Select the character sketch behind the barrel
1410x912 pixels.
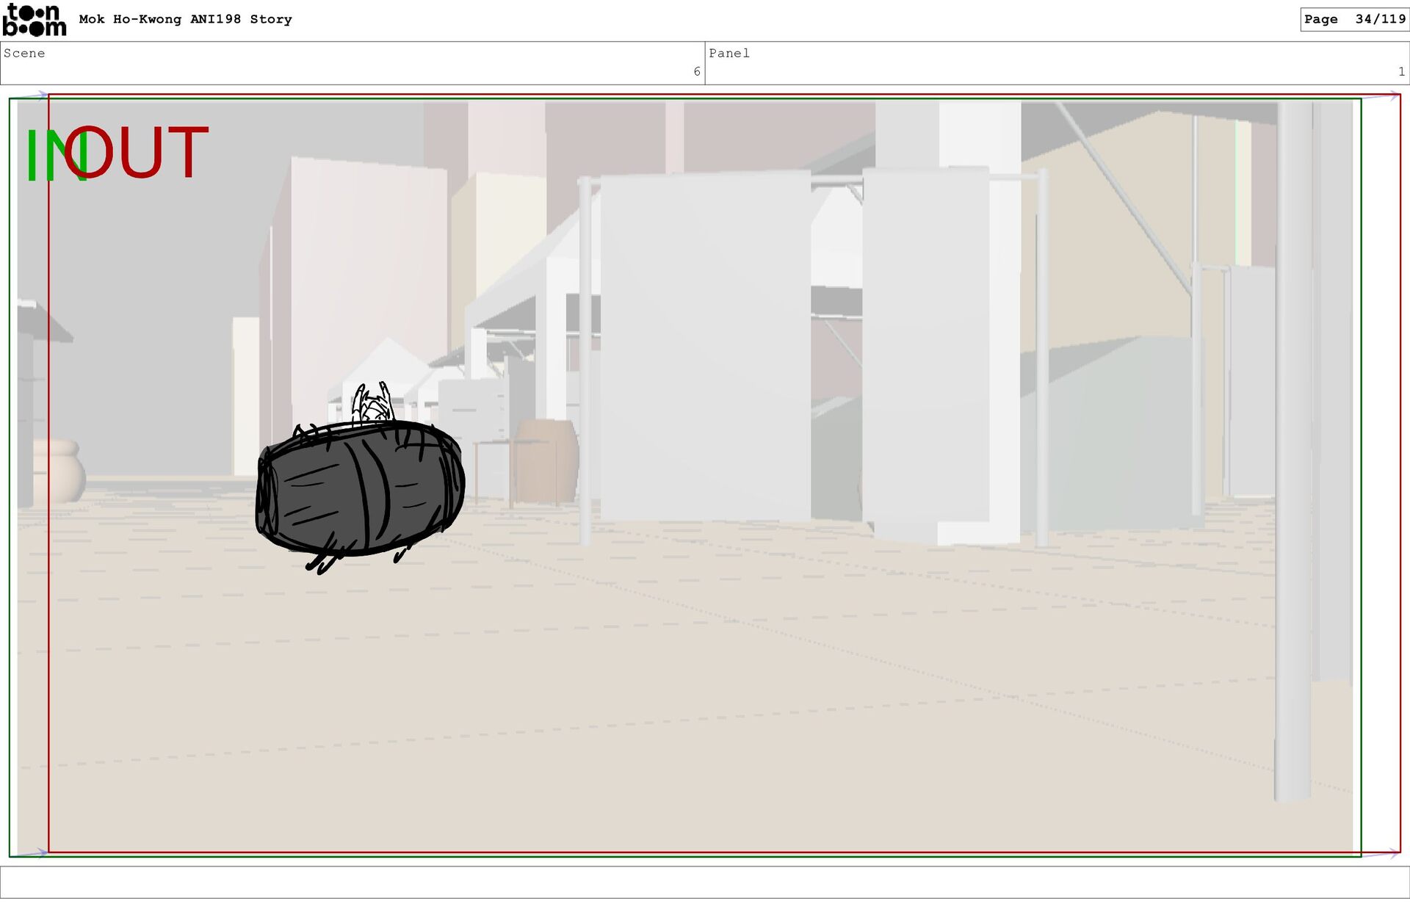click(x=372, y=404)
